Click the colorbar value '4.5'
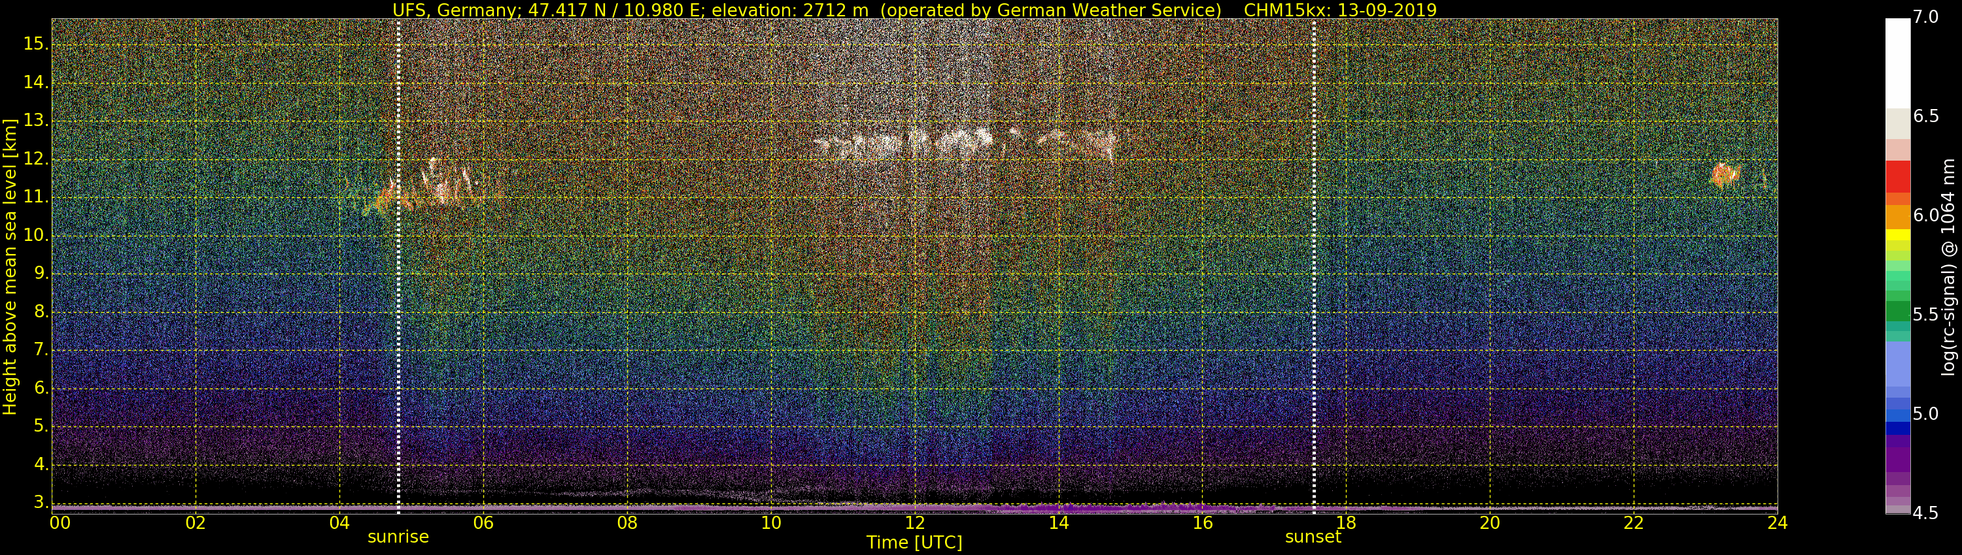This screenshot has height=555, width=1962. 1925,514
